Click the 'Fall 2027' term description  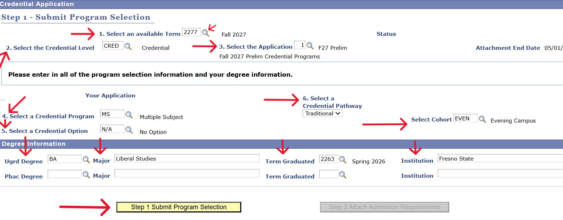tap(234, 35)
